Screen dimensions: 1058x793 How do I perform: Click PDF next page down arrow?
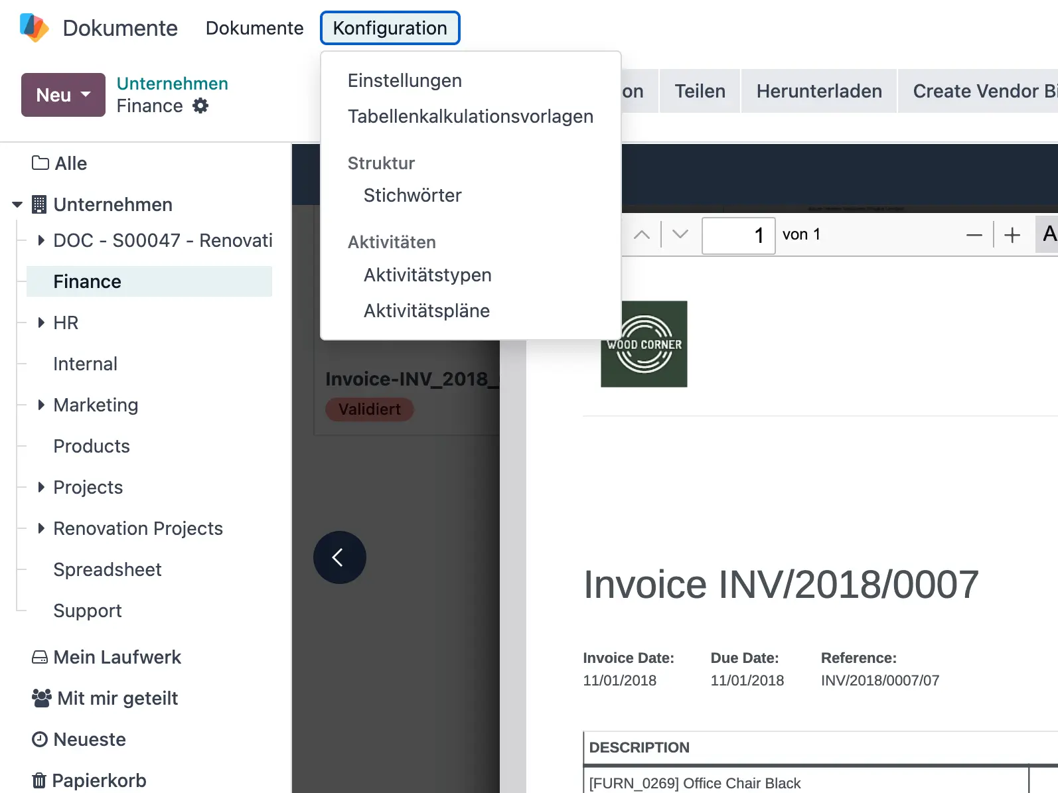coord(680,235)
